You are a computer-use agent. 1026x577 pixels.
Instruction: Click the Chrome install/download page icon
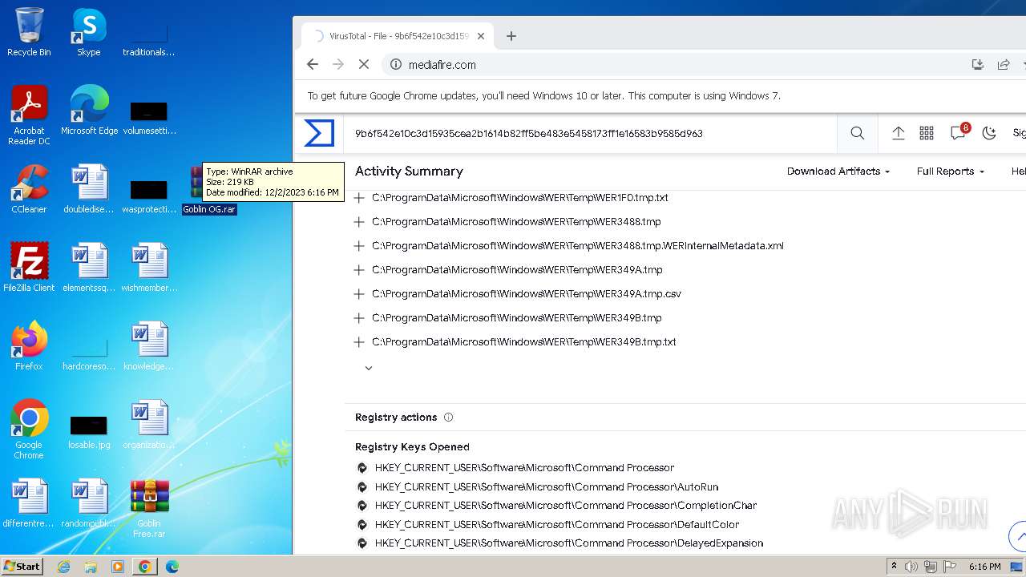pos(978,64)
